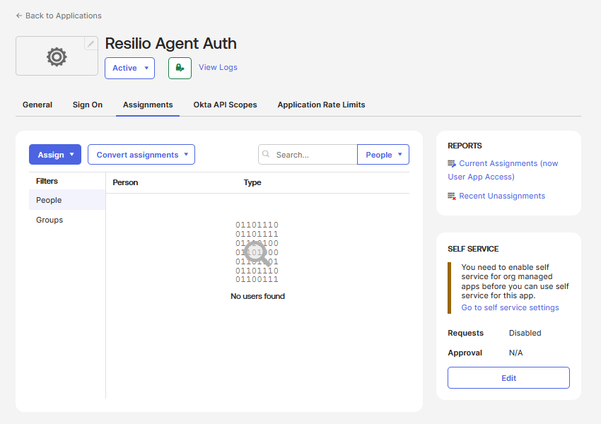Click the No users found message
Screen dimensions: 601x424
[257, 296]
